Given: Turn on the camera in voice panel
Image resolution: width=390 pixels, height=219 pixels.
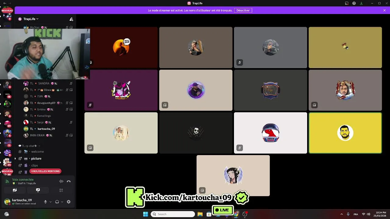Looking at the screenshot, I should pos(15,190).
